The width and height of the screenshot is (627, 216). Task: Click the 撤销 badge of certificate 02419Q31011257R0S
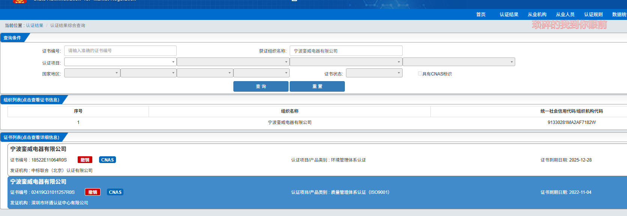pos(93,192)
